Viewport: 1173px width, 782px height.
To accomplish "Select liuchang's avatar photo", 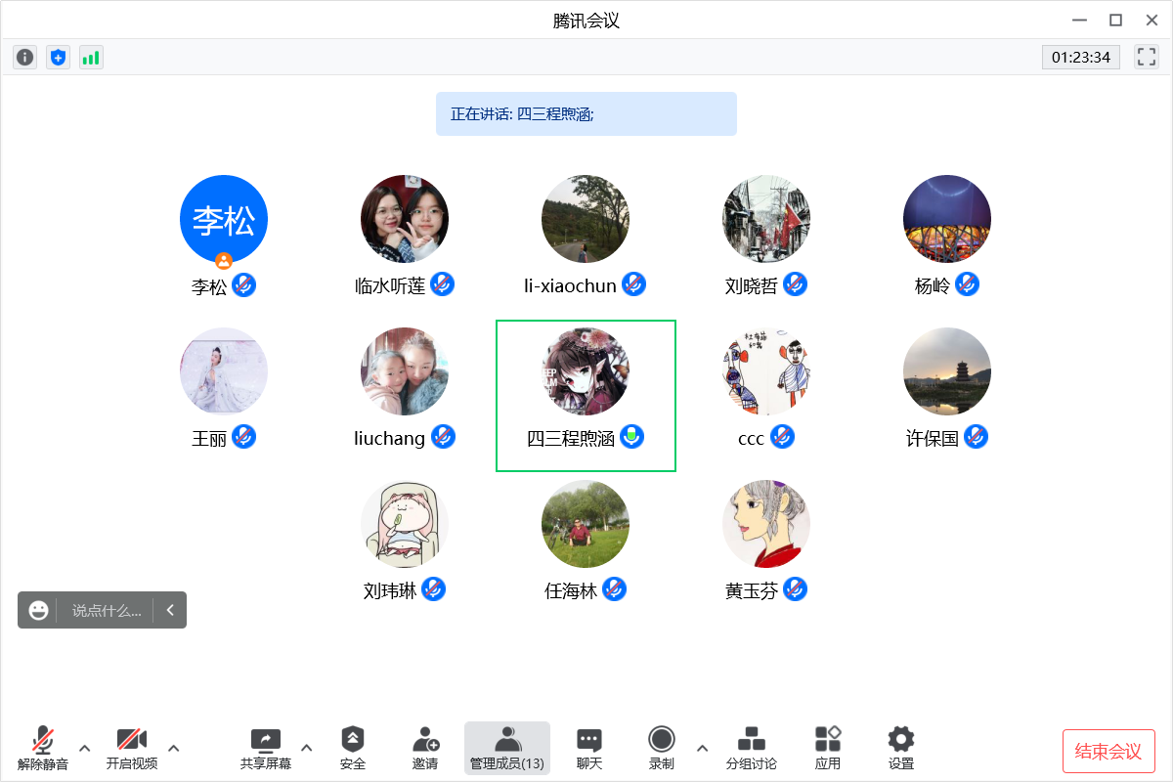I will click(x=405, y=371).
